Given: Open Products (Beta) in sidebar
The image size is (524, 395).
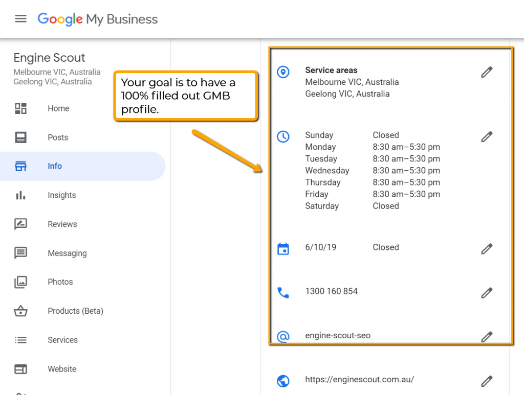Looking at the screenshot, I should 75,311.
